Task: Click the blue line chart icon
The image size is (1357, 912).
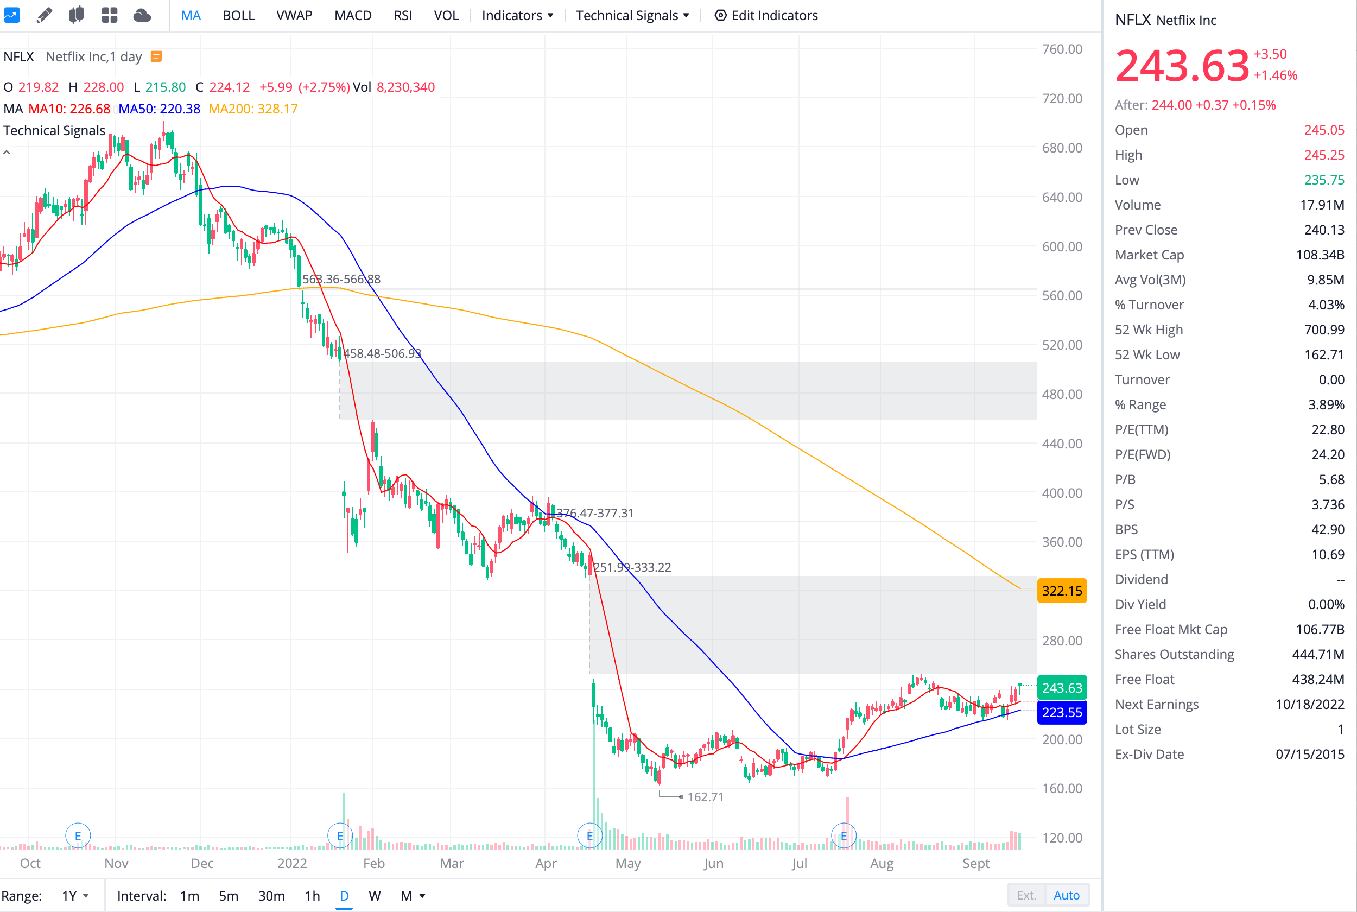Action: (11, 15)
